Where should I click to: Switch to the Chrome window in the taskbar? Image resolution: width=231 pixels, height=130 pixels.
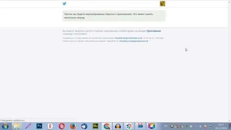(106, 126)
